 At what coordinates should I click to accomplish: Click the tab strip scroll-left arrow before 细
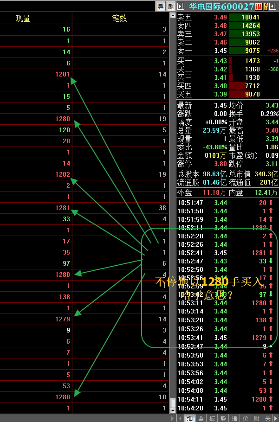tap(180, 418)
